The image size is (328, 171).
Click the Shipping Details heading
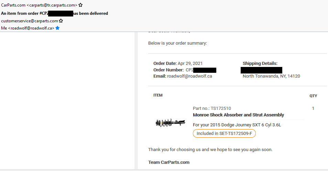[260, 64]
